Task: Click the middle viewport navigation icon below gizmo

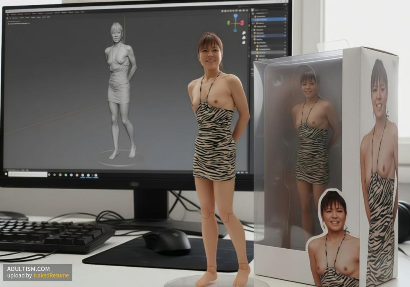Action: tap(243, 38)
